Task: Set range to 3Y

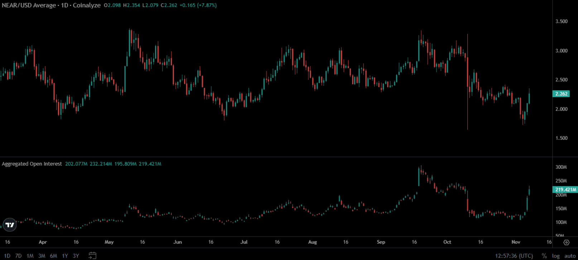Action: click(x=76, y=256)
